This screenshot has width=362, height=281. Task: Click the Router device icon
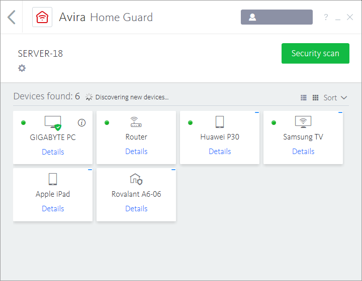[x=136, y=122]
